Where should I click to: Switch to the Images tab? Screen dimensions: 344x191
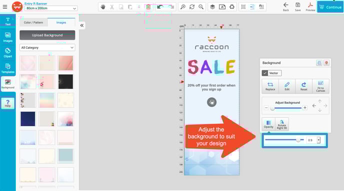(61, 22)
